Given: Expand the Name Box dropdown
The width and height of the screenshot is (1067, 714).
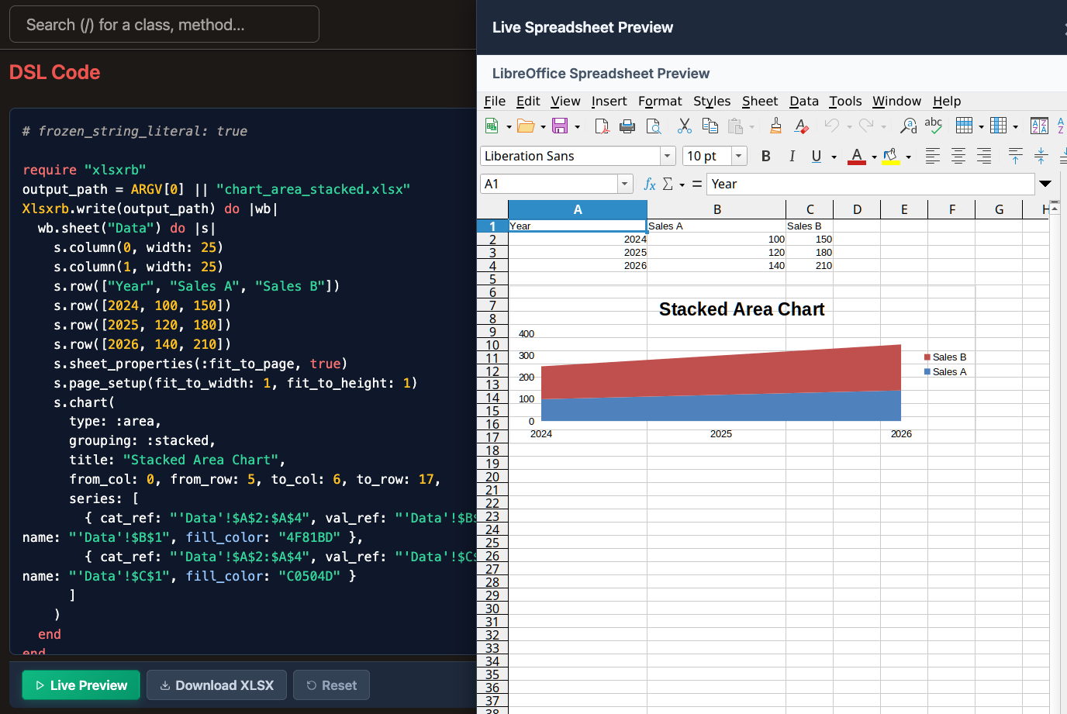Looking at the screenshot, I should click(x=625, y=184).
